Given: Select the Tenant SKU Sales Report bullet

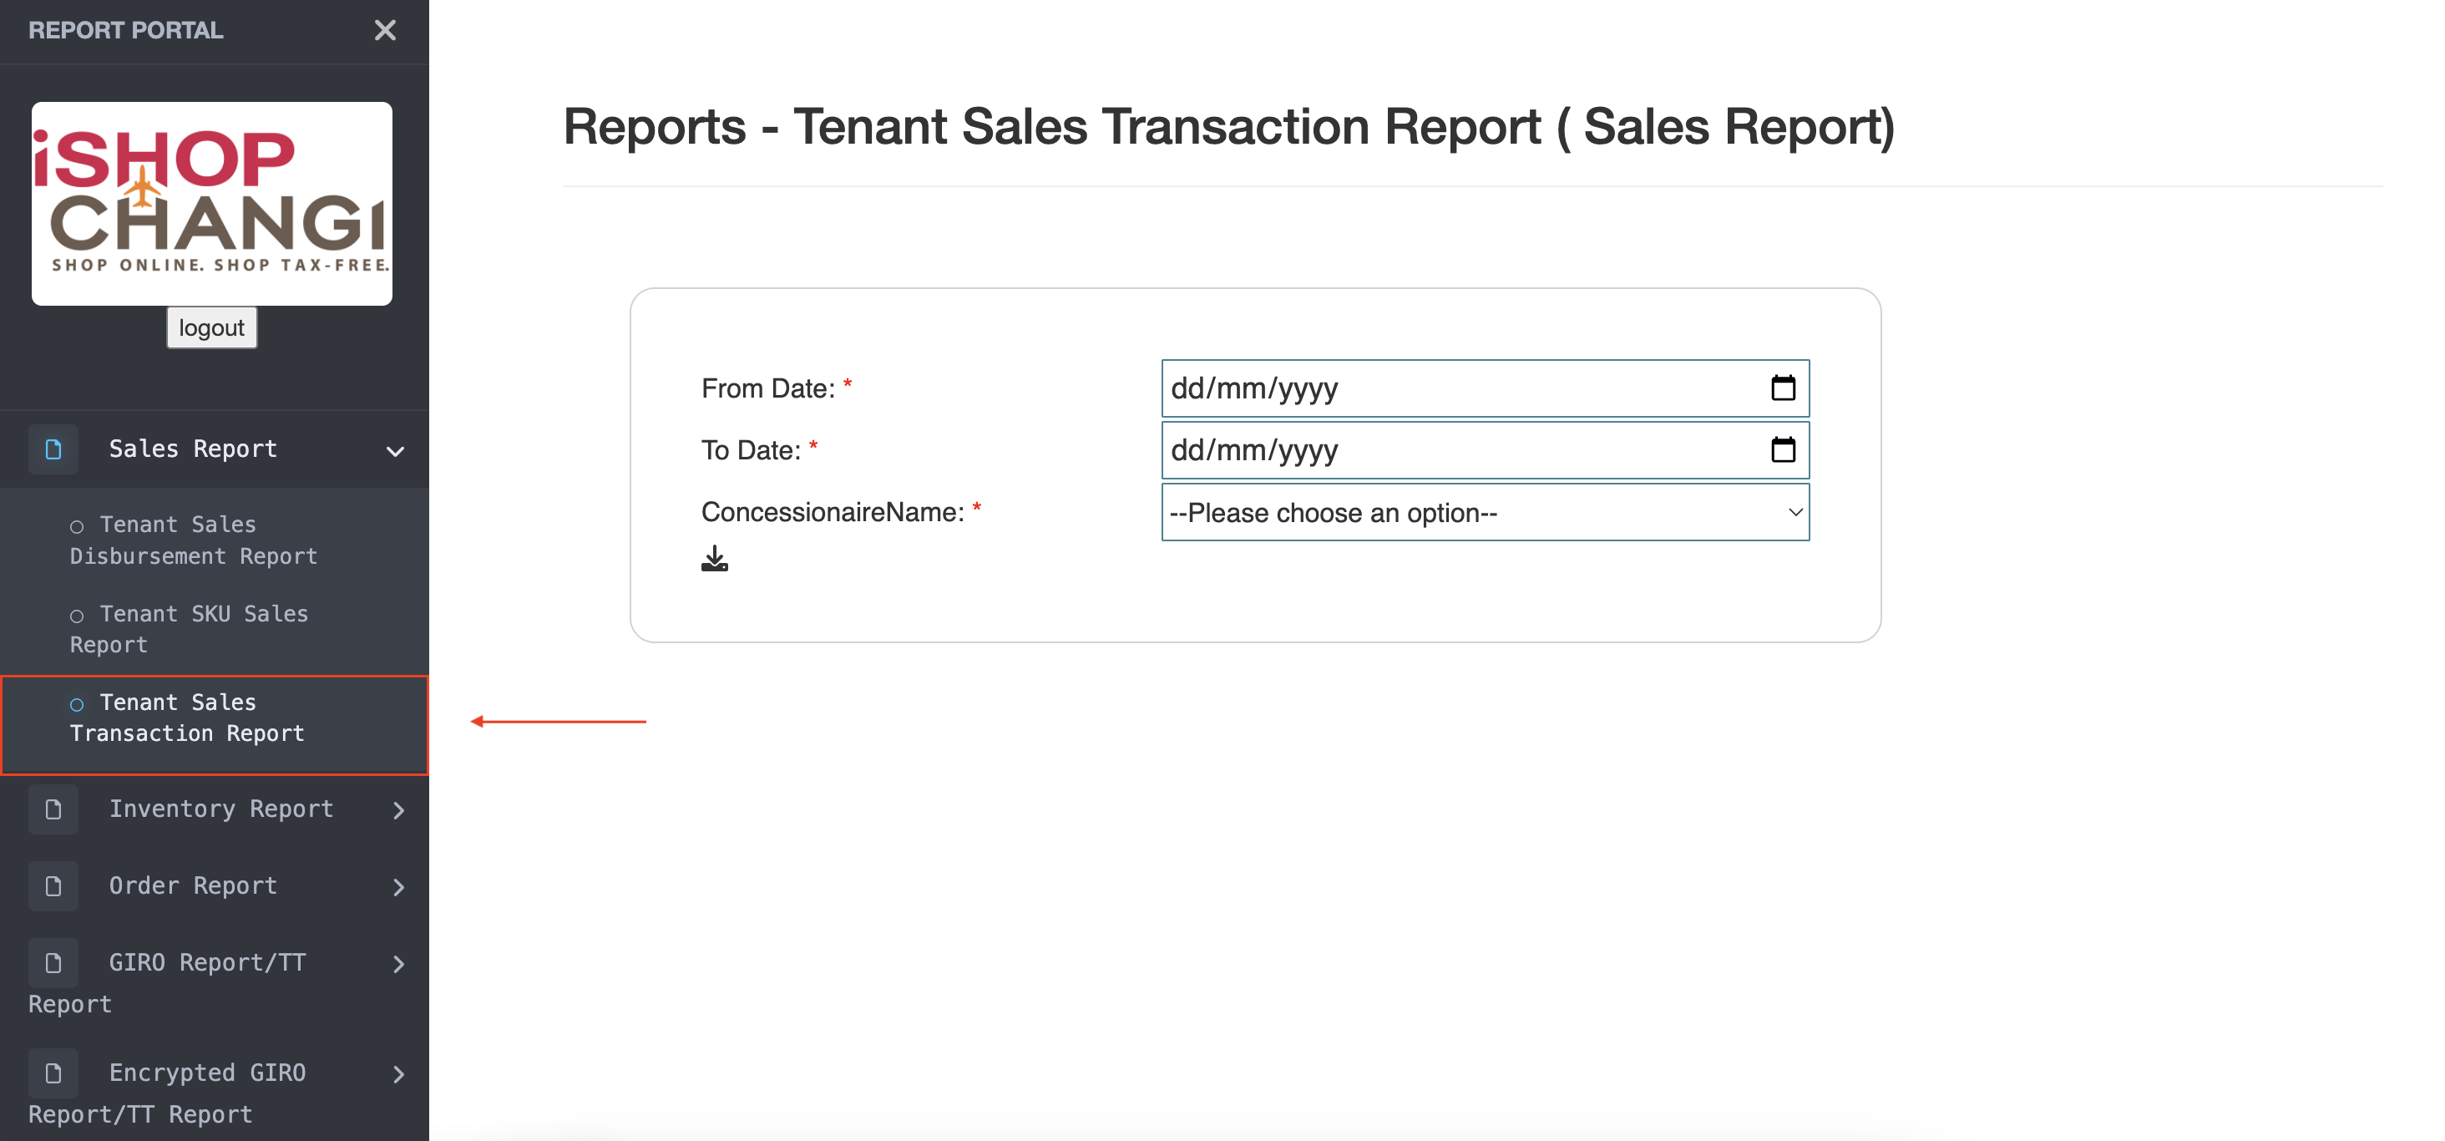Looking at the screenshot, I should [77, 616].
